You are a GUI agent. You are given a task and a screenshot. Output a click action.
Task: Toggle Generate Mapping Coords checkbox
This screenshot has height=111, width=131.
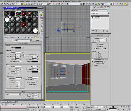(92, 59)
